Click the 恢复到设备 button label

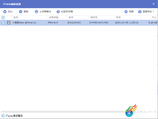(67, 12)
